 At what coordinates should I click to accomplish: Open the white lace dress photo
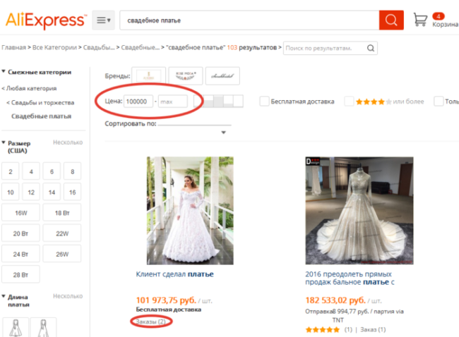[x=190, y=211]
